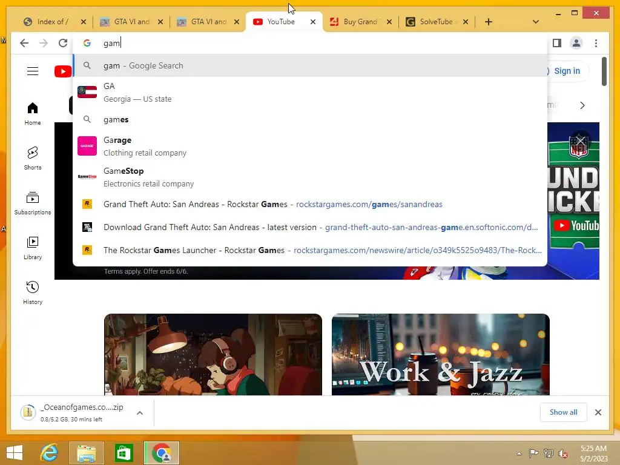
Task: Open the lofi girl video thumbnail
Action: click(213, 355)
